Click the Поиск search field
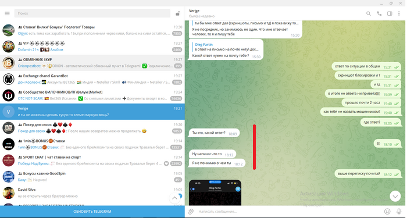This screenshot has height=218, width=407. pos(92,13)
